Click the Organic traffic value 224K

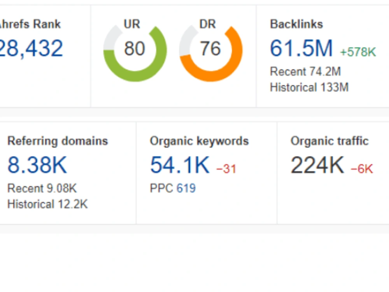click(x=317, y=165)
